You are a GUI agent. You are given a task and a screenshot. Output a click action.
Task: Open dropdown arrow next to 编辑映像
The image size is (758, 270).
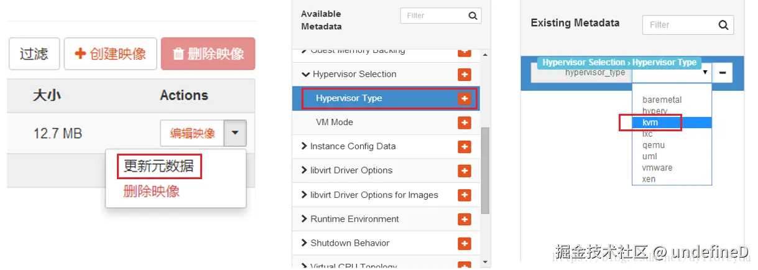(236, 133)
